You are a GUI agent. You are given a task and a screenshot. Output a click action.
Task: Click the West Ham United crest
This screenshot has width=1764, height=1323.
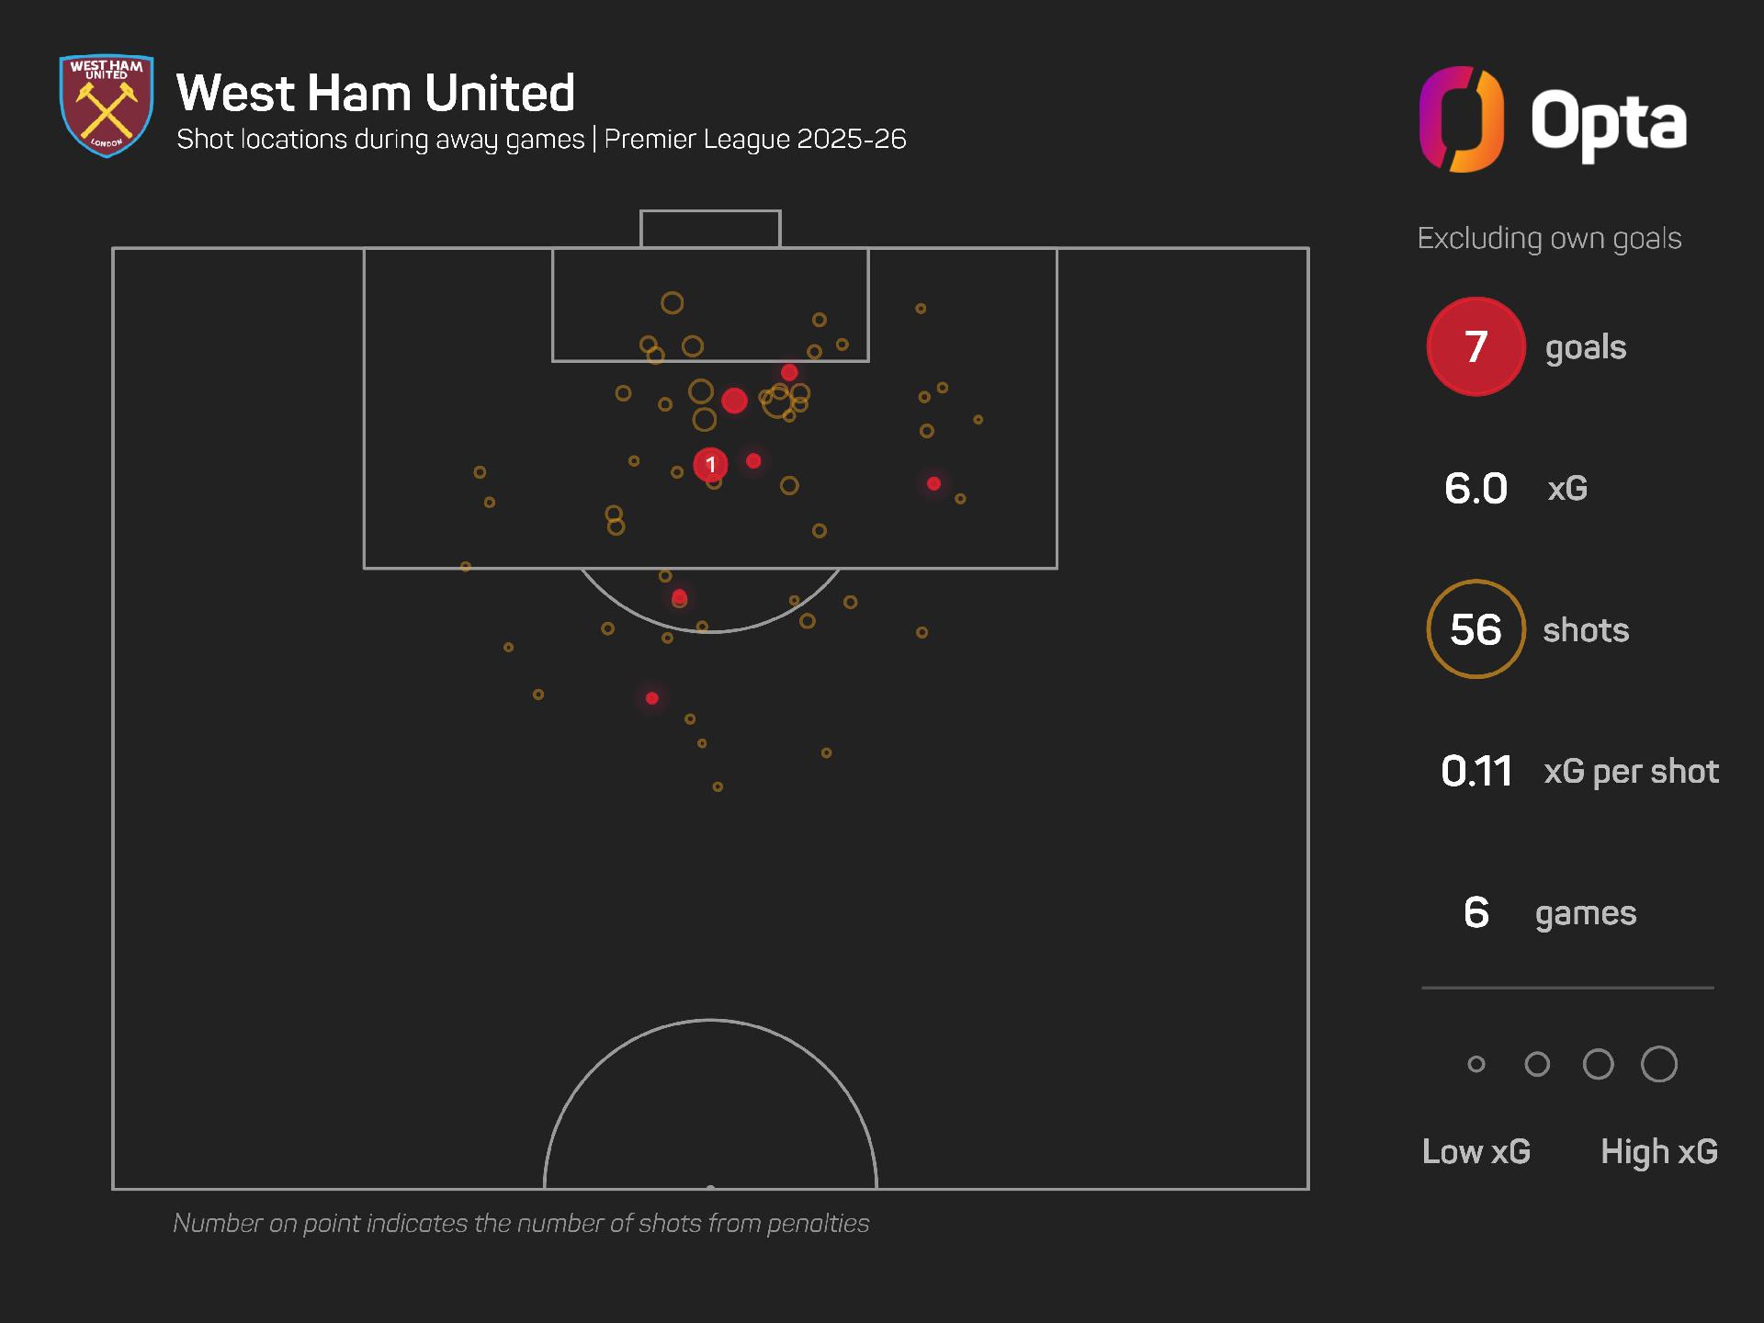(x=107, y=106)
